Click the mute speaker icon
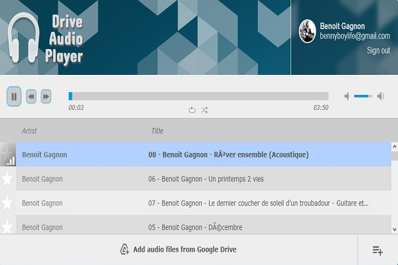This screenshot has height=265, width=398. [347, 96]
